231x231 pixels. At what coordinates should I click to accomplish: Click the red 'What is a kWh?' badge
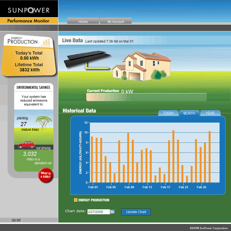[x=45, y=175]
